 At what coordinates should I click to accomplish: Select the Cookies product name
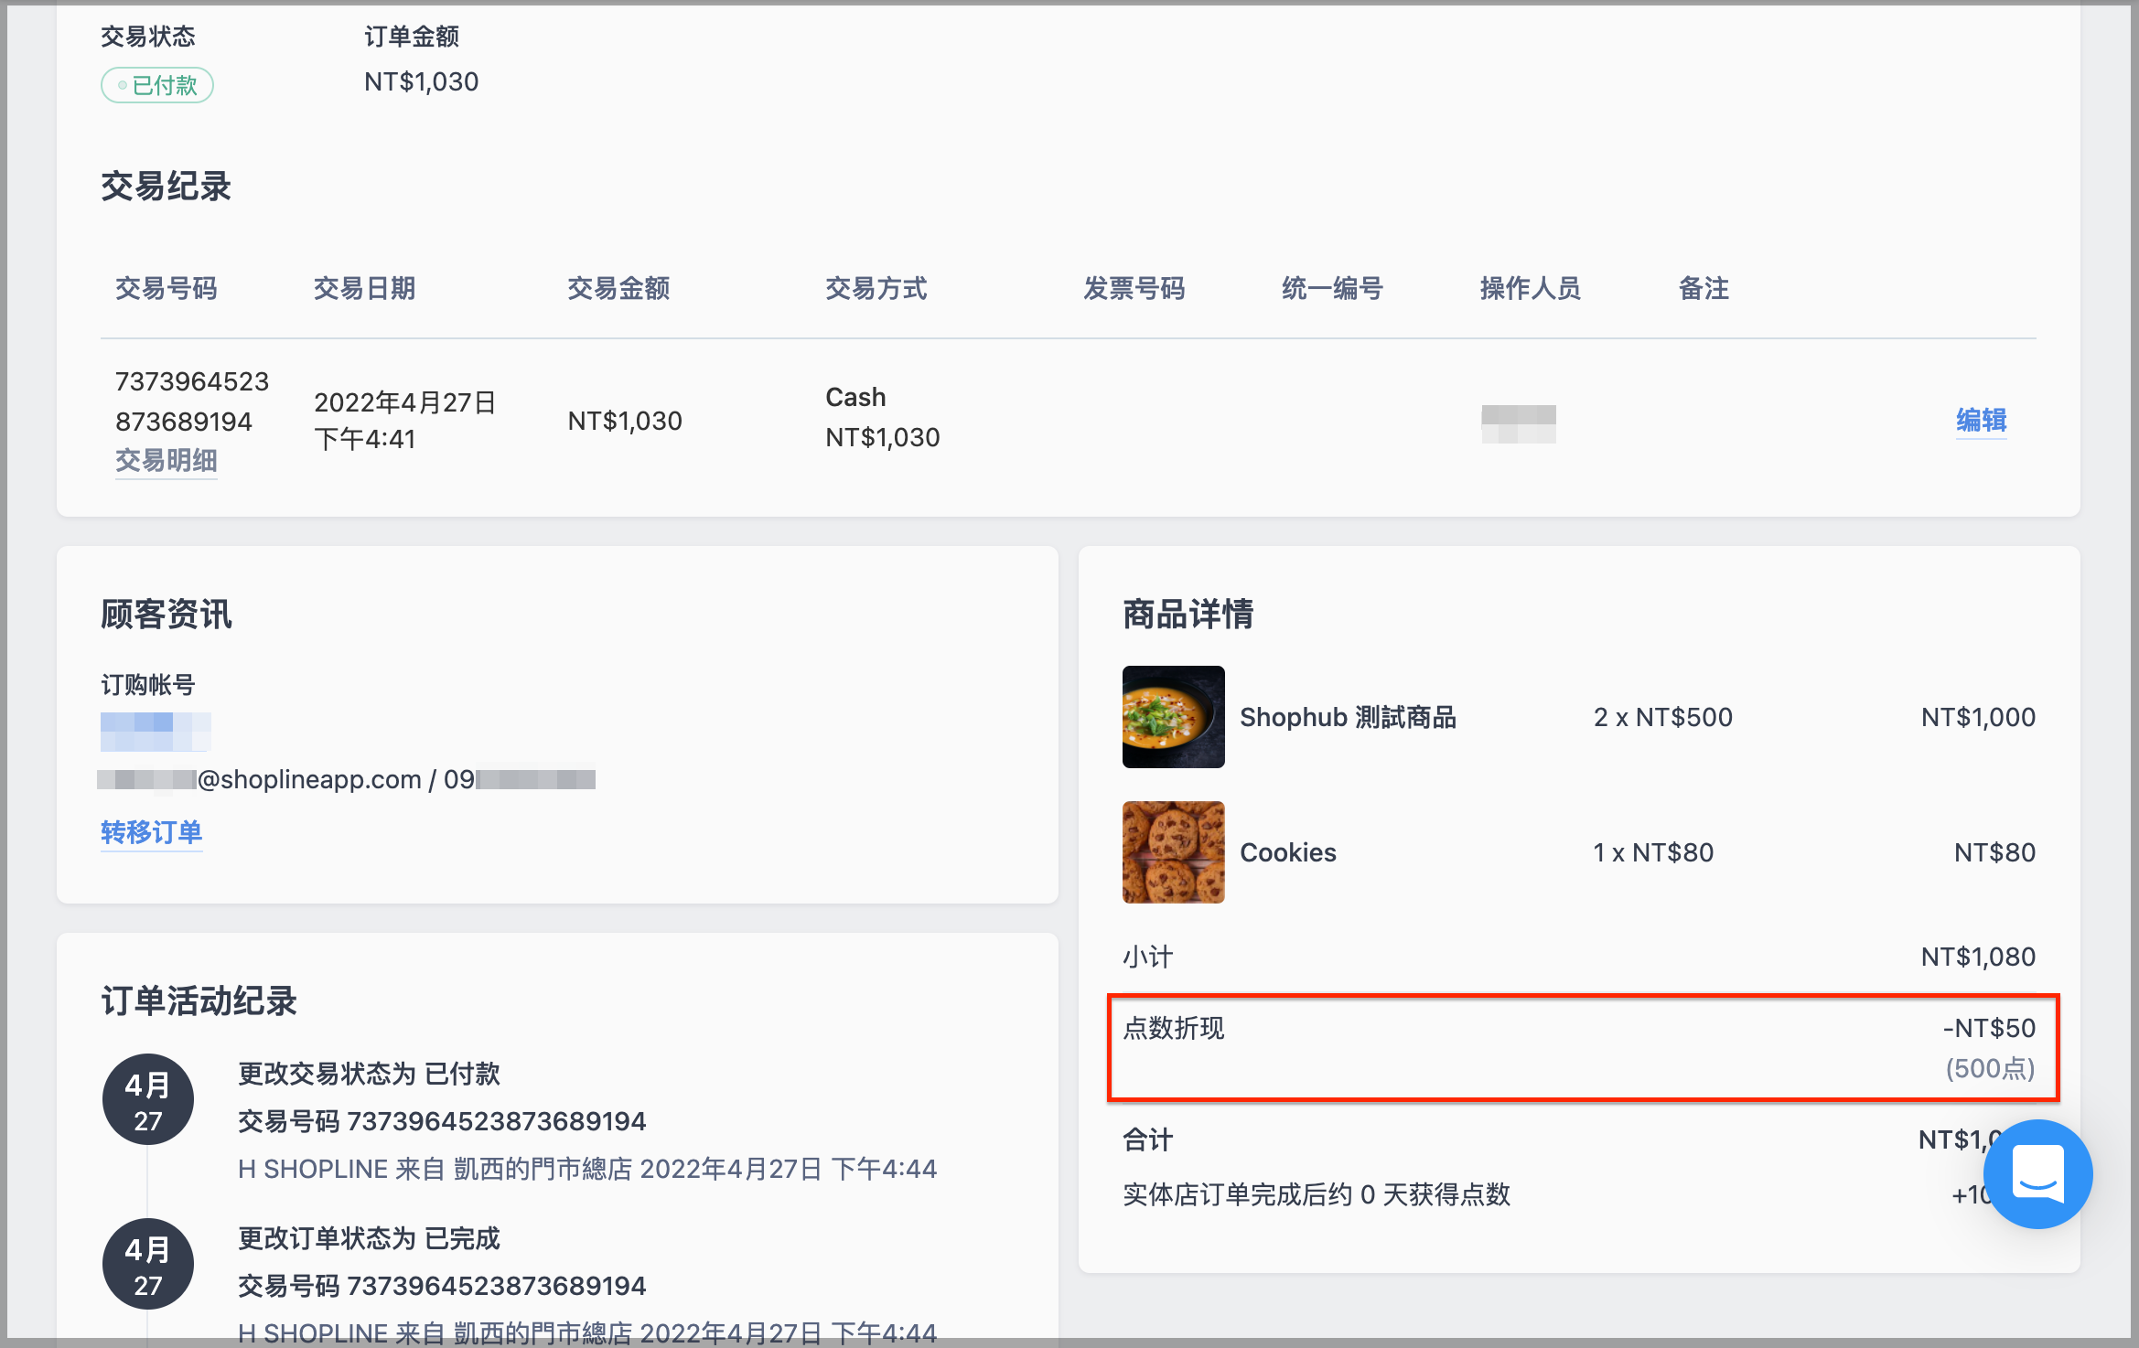[x=1288, y=852]
